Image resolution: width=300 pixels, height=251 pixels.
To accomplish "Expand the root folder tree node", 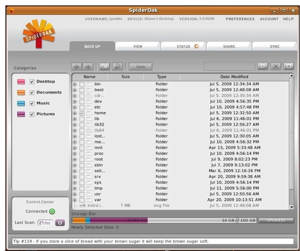I will pos(75,159).
